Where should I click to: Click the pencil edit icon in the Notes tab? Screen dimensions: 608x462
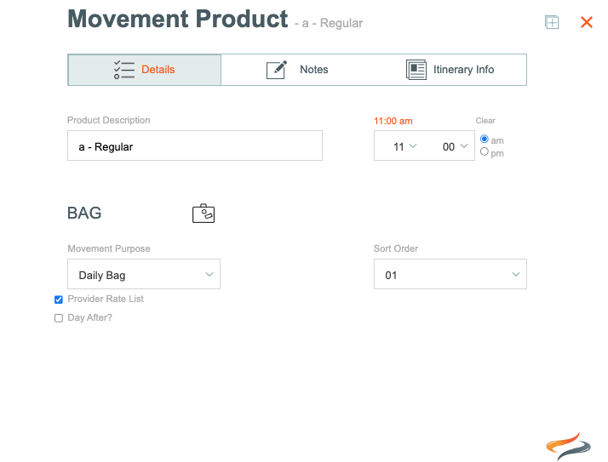pyautogui.click(x=277, y=70)
